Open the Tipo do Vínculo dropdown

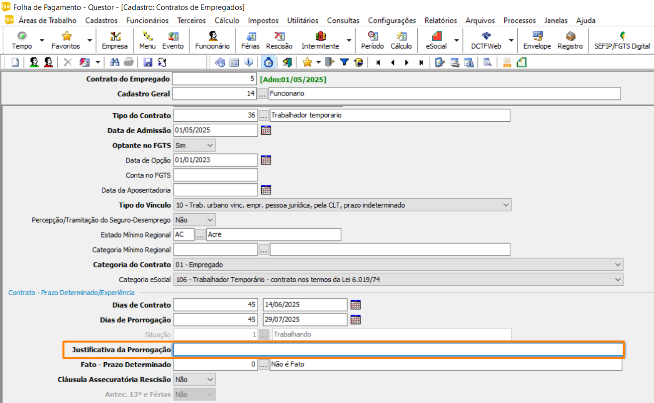coord(506,205)
